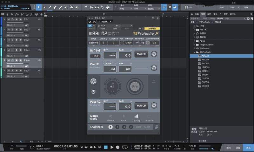This screenshot has height=152, width=254.
Task: Click the TBProAudio key icon
Action: tap(157, 33)
